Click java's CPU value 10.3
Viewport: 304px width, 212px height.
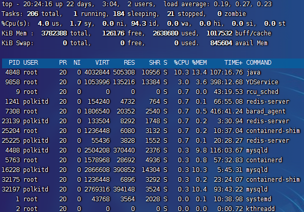(x=181, y=72)
